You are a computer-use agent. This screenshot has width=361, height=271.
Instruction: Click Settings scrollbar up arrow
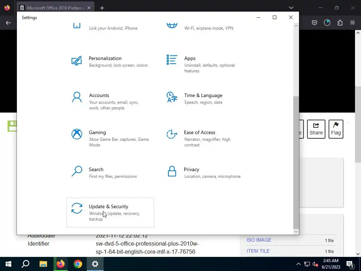pyautogui.click(x=296, y=26)
